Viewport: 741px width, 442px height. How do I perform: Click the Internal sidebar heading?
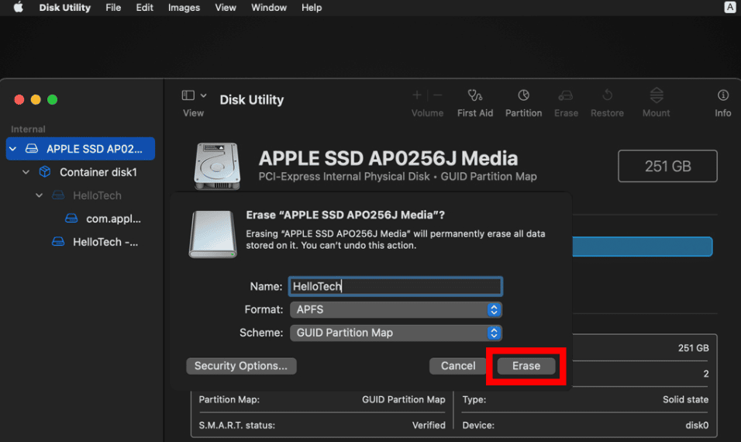[x=28, y=129]
